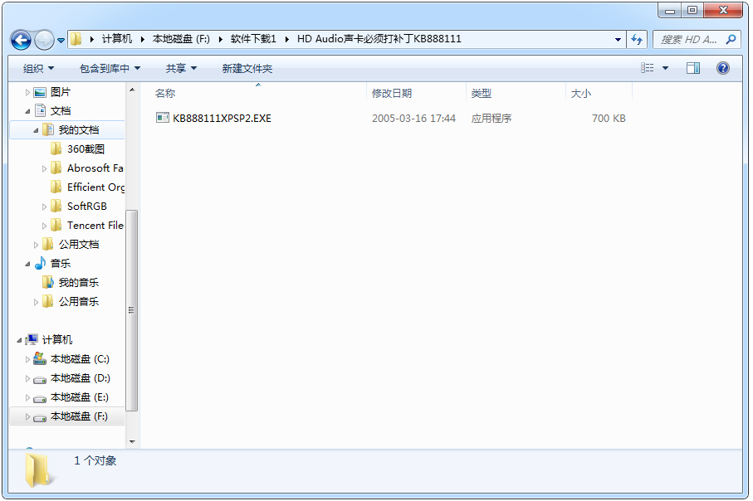The height and width of the screenshot is (501, 753).
Task: Expand the 图片 library node
Action: (x=27, y=92)
